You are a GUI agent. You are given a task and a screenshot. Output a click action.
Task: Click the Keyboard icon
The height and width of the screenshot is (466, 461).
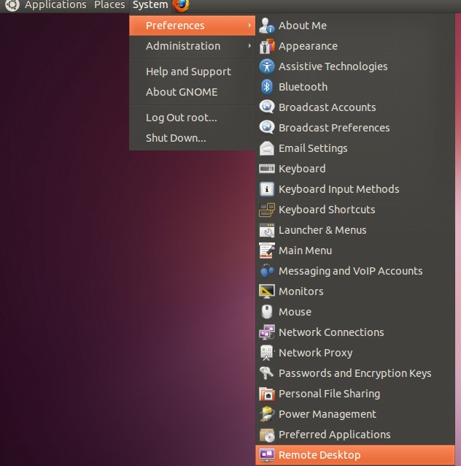coord(266,169)
